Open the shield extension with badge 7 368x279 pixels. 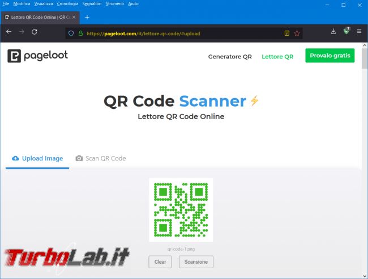click(346, 31)
